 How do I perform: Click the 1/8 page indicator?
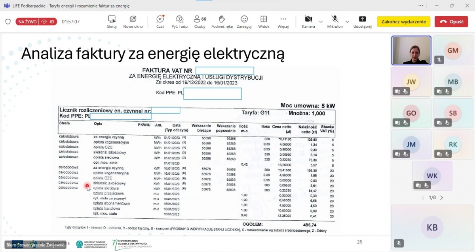click(432, 197)
